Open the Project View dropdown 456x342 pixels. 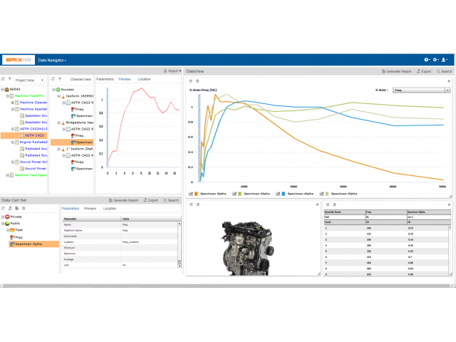click(30, 81)
